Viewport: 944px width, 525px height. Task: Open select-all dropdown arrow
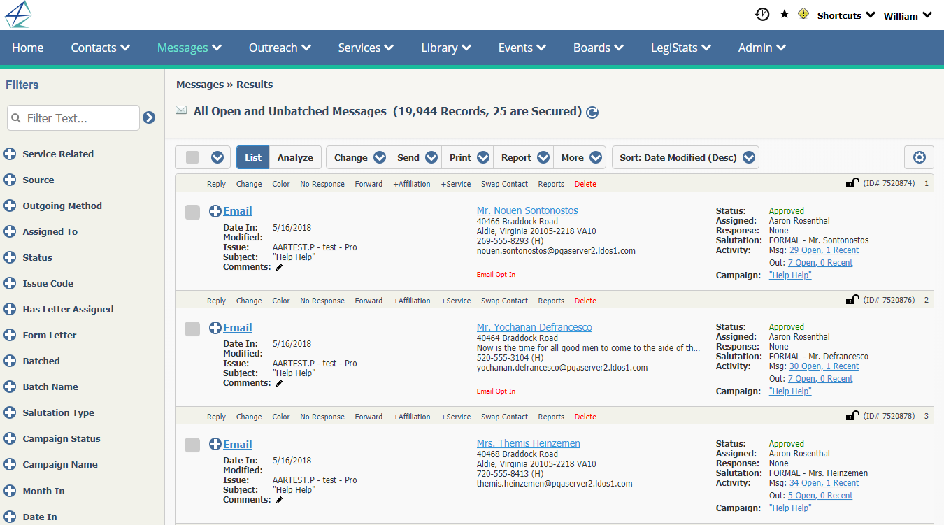coord(217,157)
